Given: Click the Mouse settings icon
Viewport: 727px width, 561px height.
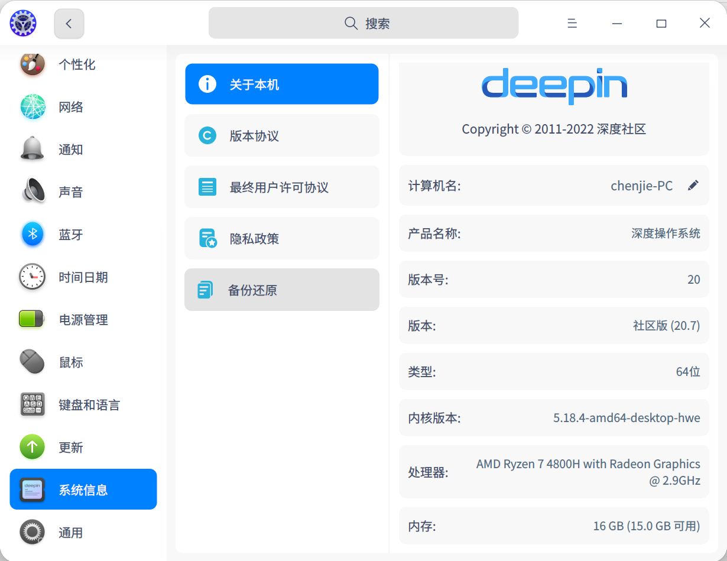Looking at the screenshot, I should click(33, 362).
